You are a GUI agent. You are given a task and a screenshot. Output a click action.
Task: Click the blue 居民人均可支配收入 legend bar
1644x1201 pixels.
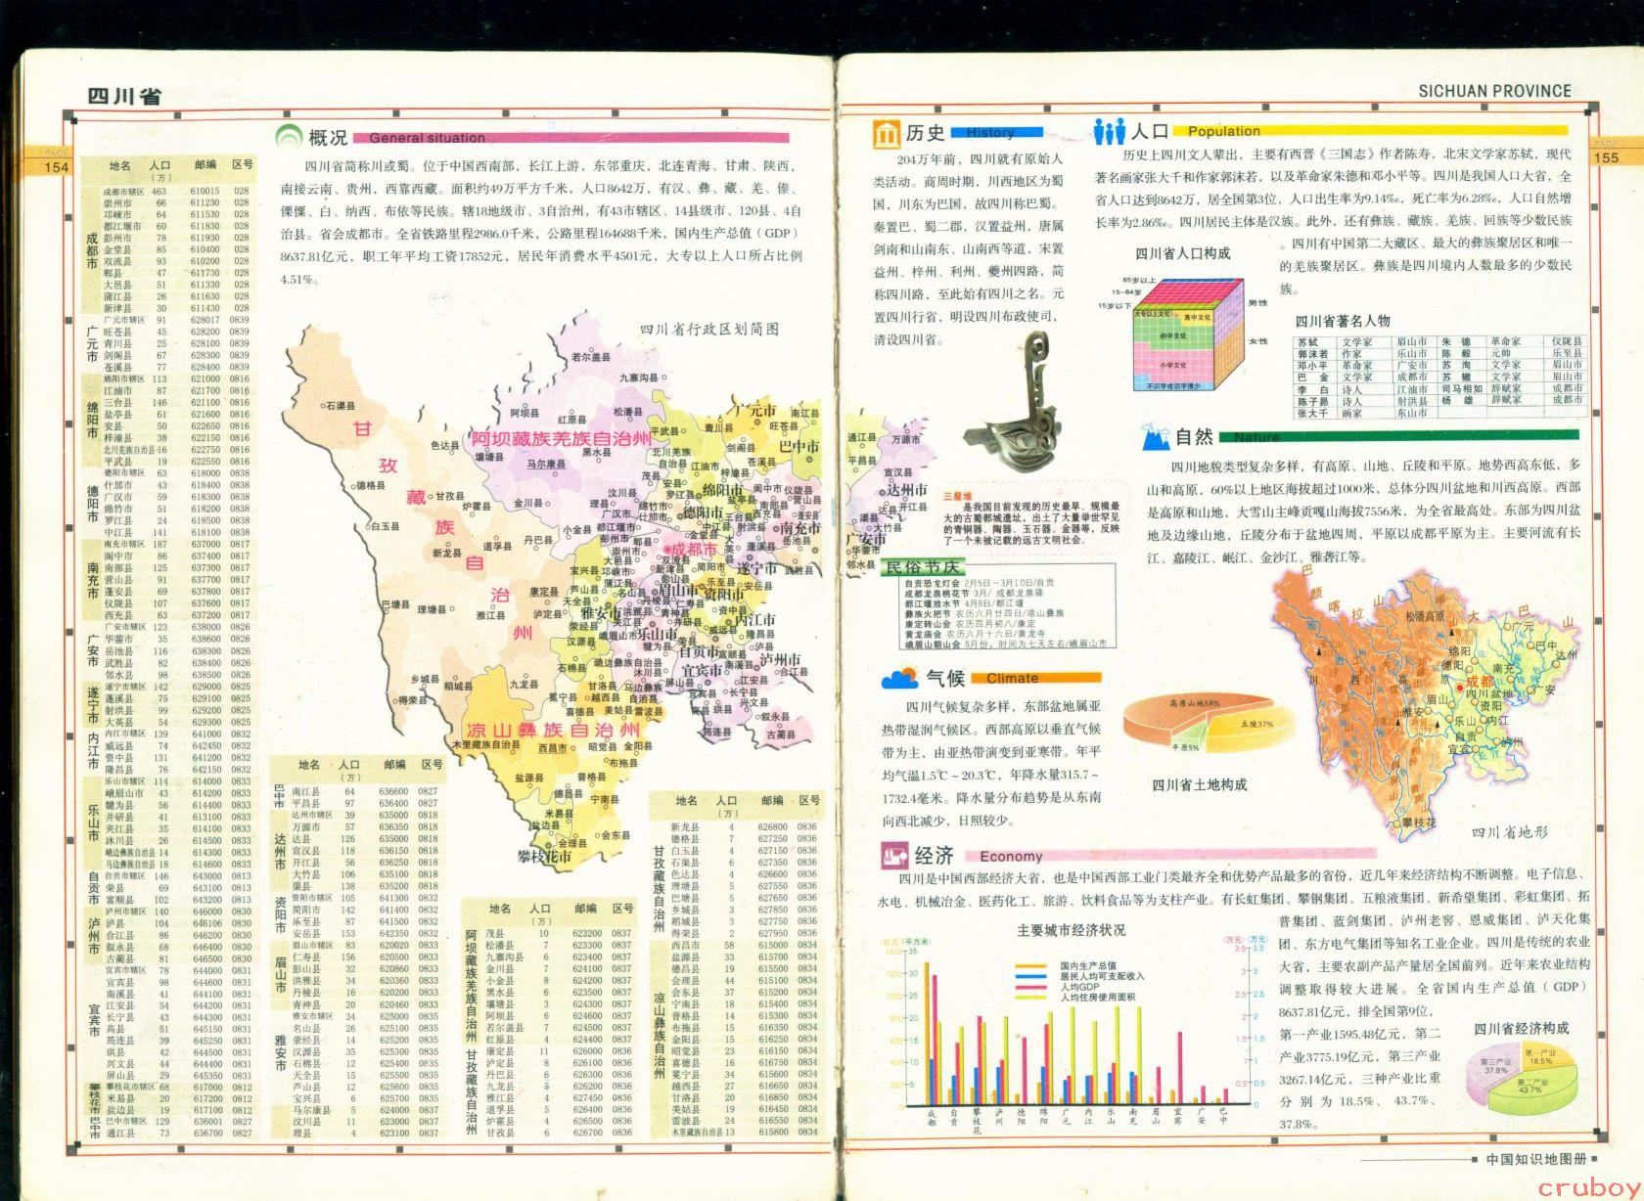click(x=1029, y=975)
